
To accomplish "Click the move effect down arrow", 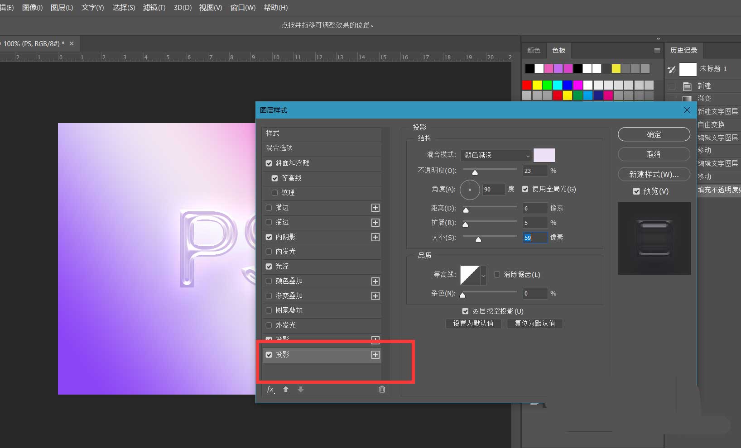I will (x=301, y=389).
